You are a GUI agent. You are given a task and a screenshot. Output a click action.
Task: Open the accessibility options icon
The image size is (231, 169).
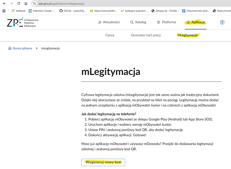tap(222, 22)
